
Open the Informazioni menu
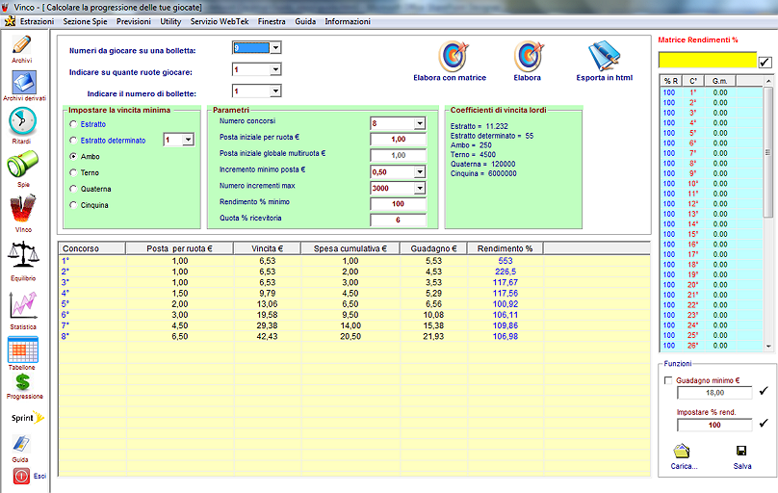point(348,21)
